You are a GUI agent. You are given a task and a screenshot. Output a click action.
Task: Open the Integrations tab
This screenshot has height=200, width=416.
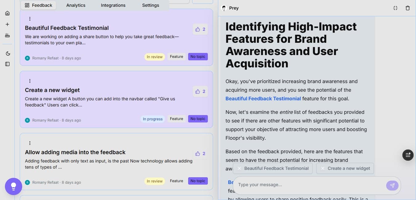pos(113,5)
